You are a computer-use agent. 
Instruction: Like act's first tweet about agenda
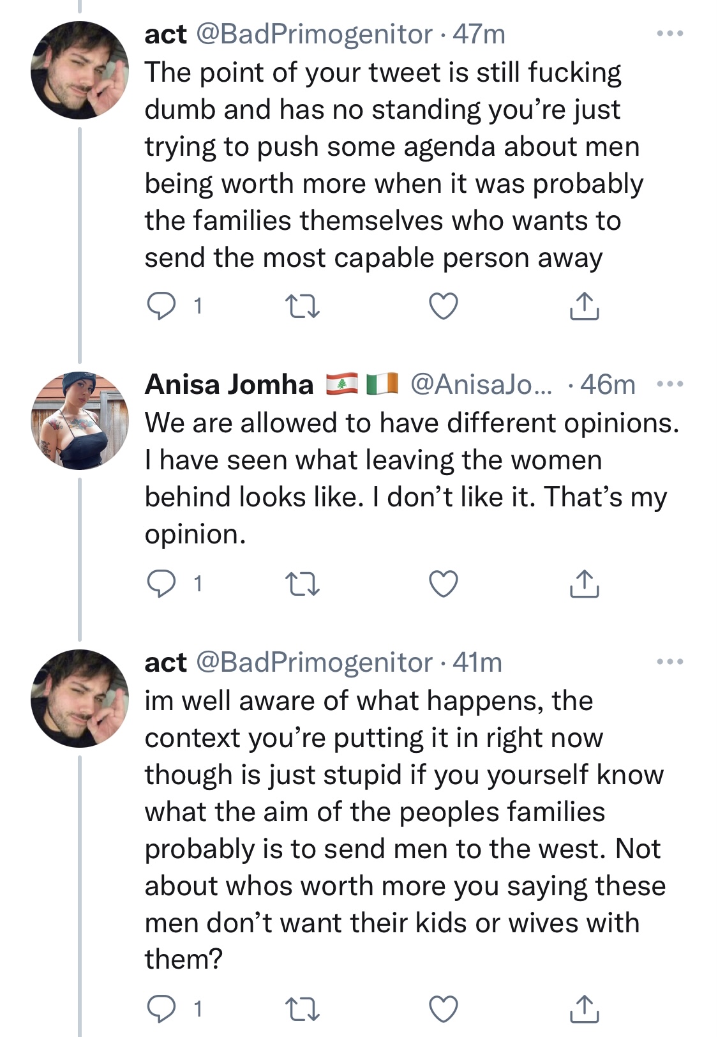pyautogui.click(x=444, y=307)
